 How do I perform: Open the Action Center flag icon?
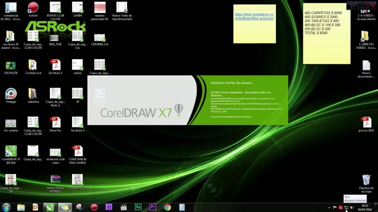click(x=335, y=208)
